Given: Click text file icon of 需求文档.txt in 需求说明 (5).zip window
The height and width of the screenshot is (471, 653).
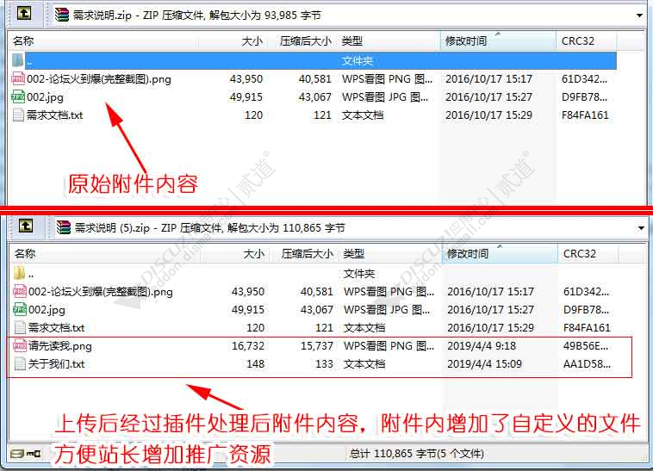Looking at the screenshot, I should pos(20,327).
